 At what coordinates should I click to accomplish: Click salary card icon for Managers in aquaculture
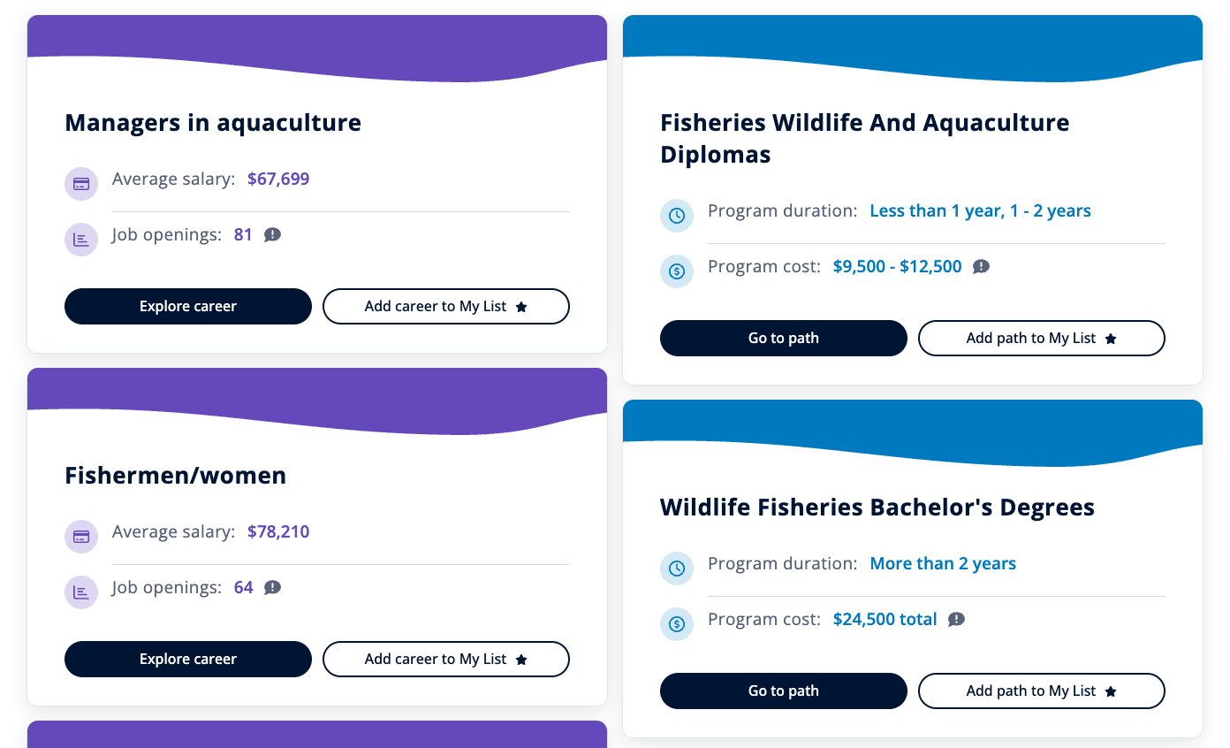[81, 184]
